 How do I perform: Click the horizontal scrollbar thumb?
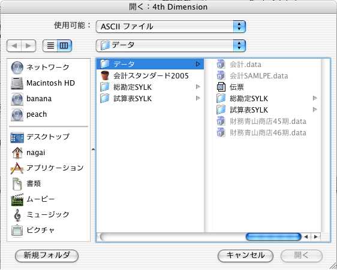click(273, 236)
